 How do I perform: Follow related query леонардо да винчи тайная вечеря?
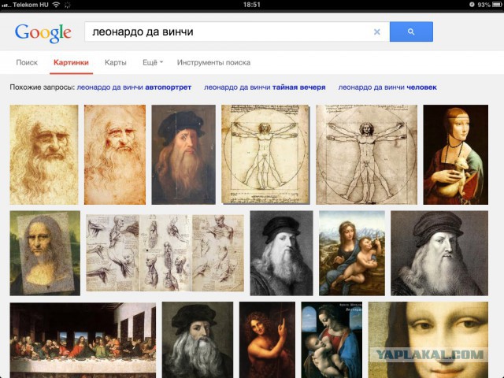click(x=265, y=87)
